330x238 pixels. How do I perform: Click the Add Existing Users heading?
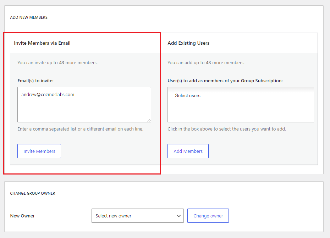point(188,43)
